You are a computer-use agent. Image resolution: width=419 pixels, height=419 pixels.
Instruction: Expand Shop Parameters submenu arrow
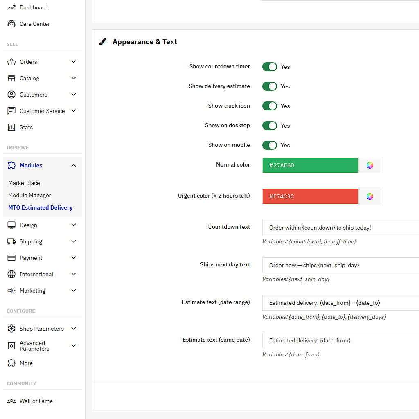(x=74, y=329)
